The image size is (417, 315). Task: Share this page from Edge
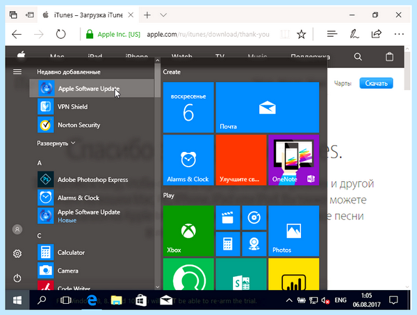(x=376, y=34)
